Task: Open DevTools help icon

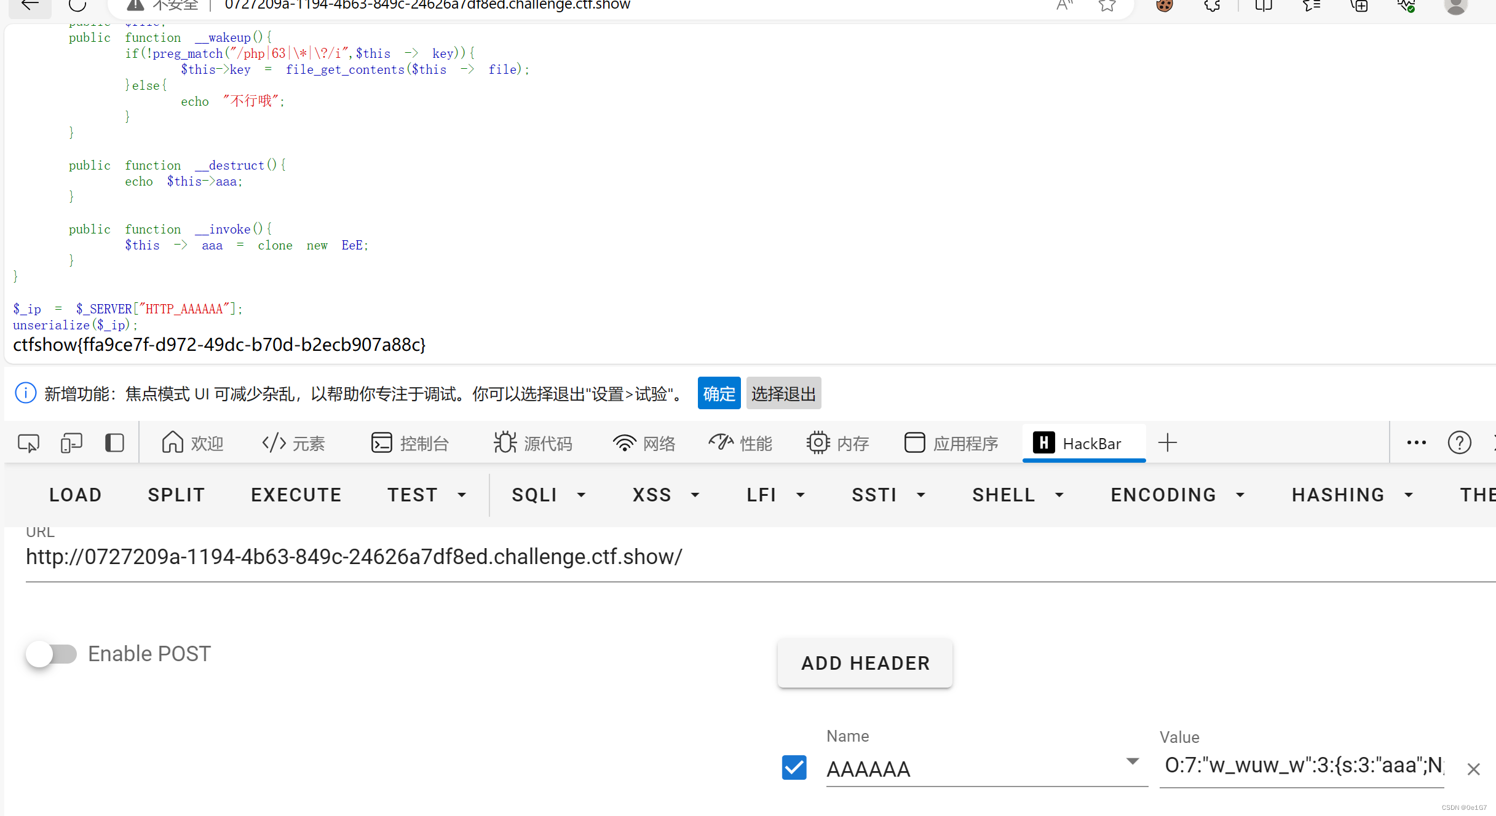Action: [x=1460, y=442]
